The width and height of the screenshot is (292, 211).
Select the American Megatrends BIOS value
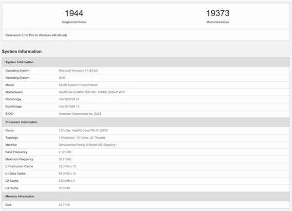(x=80, y=114)
